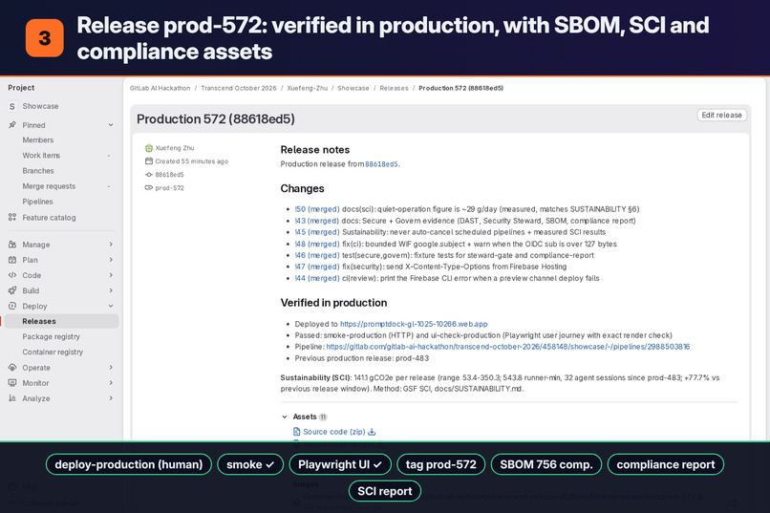Click the Production 572 (88618ed5) page heading

216,119
